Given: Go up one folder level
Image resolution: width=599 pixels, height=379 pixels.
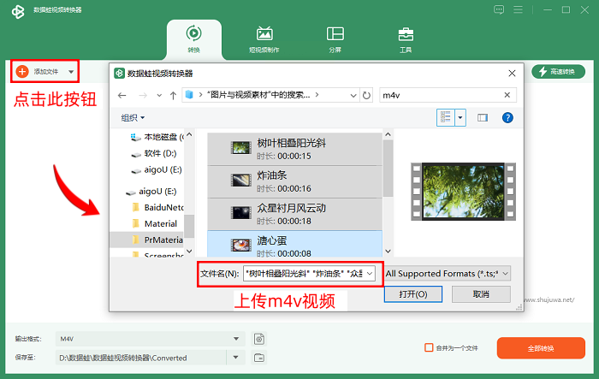Looking at the screenshot, I should tap(173, 95).
